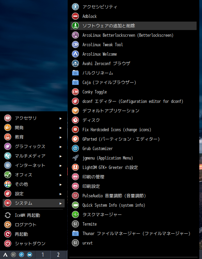
Task: Click the グラフィックス palette icon
Action: 8,146
